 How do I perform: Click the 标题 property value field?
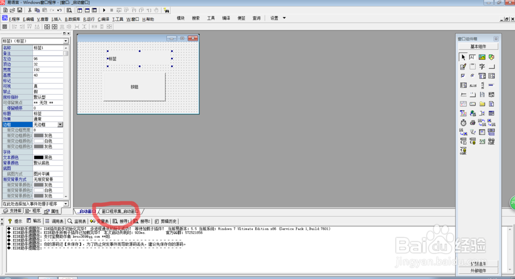pyautogui.click(x=47, y=114)
